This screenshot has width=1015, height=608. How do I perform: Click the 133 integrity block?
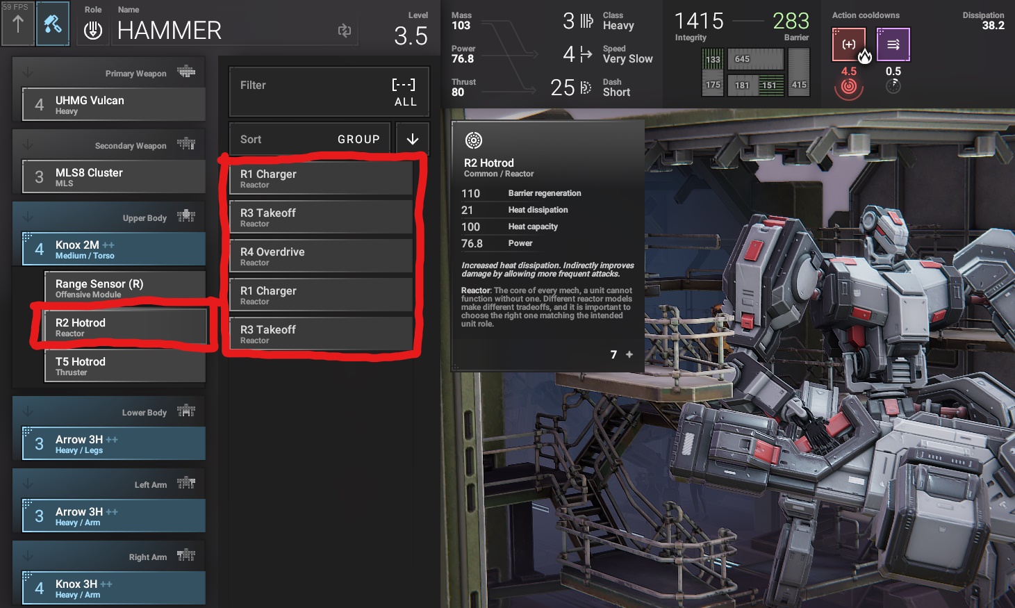[x=713, y=59]
